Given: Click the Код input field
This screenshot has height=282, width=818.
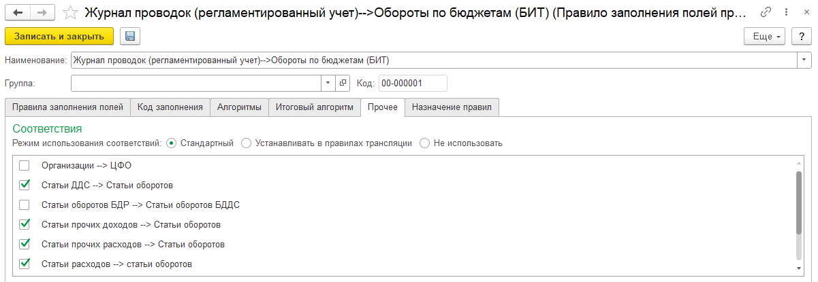Looking at the screenshot, I should pos(412,83).
